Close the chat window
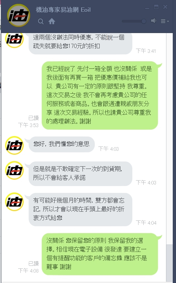 (x=165, y=7)
